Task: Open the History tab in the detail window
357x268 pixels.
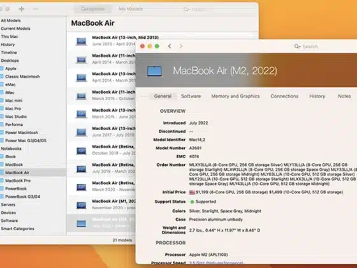Action: (x=317, y=96)
